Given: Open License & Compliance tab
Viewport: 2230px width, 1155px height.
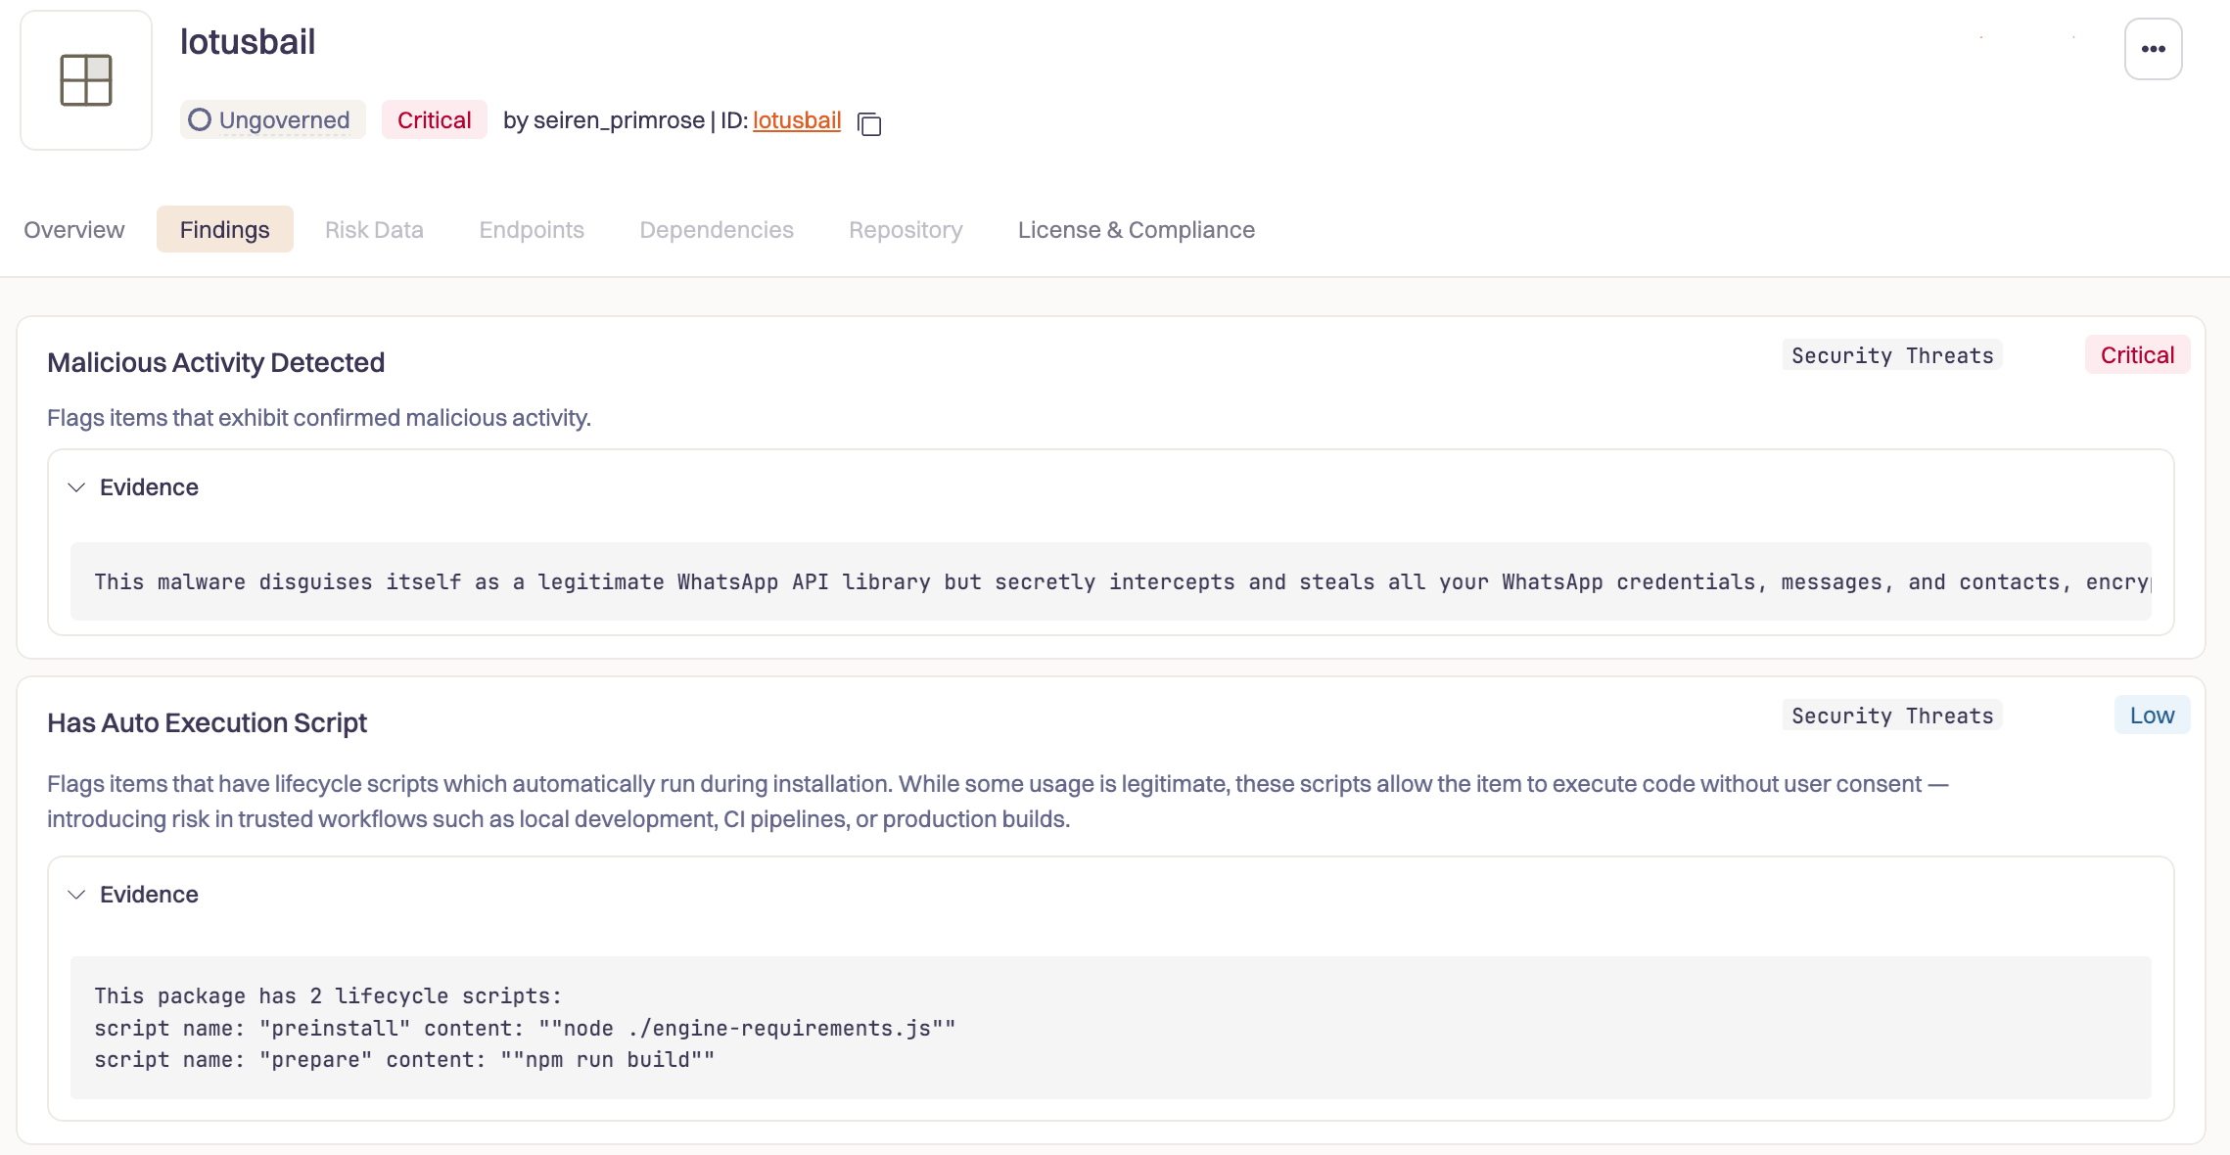Looking at the screenshot, I should point(1136,230).
